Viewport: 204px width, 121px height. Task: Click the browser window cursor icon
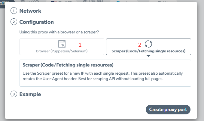(62, 44)
